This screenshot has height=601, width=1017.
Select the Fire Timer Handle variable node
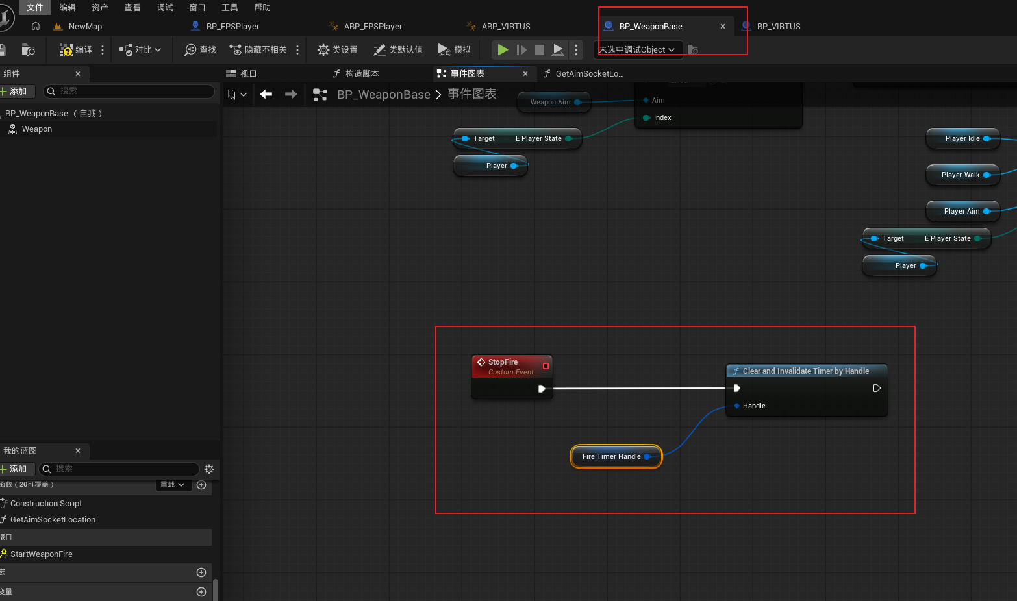tap(616, 456)
